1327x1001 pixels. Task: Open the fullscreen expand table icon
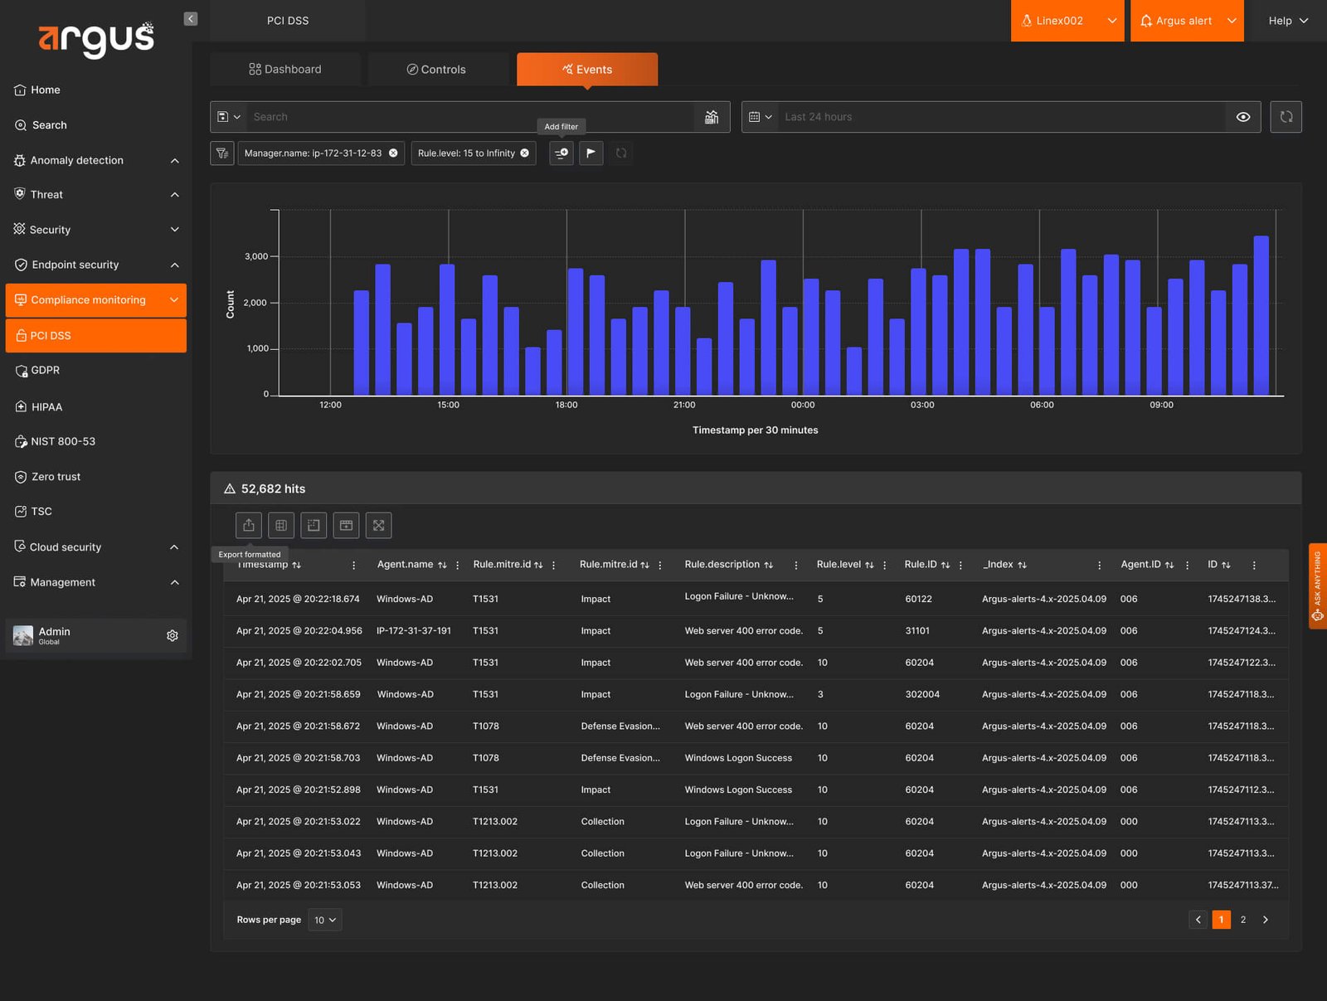pos(378,525)
